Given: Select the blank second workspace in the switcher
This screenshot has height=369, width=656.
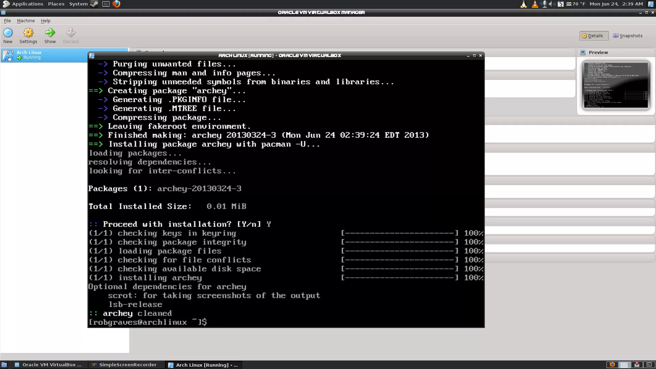Looking at the screenshot, I should pos(624,365).
